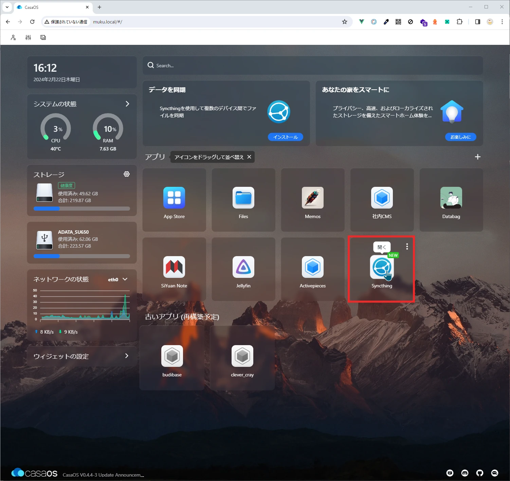Click the RAM 10% gauge

pos(108,128)
